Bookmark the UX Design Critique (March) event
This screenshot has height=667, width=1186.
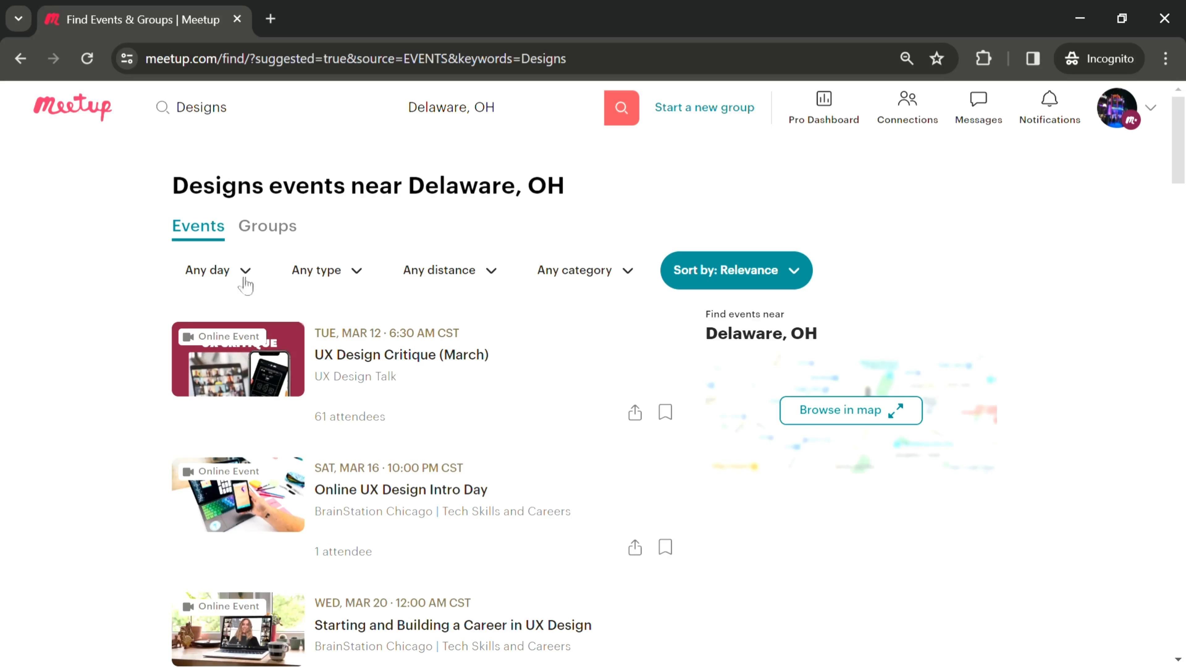[665, 412]
